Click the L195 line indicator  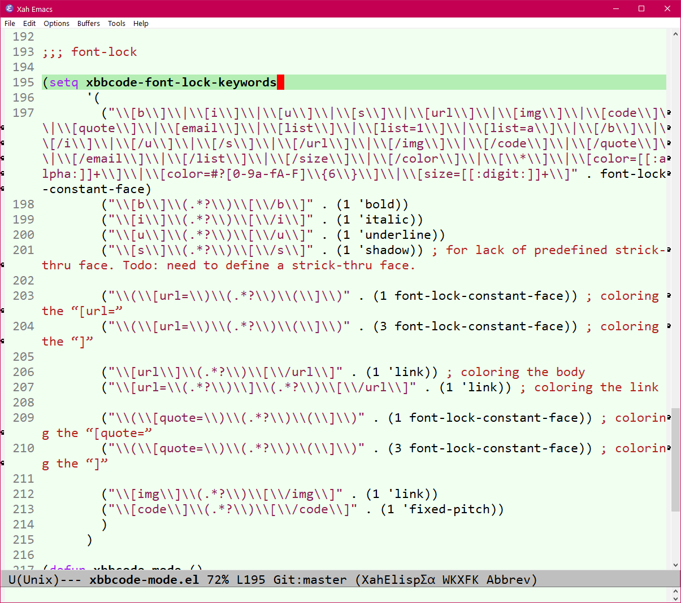pyautogui.click(x=251, y=580)
